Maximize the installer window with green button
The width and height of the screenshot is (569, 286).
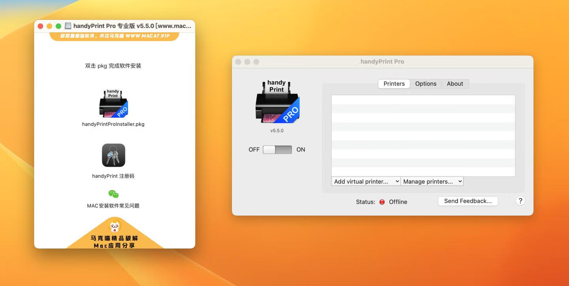pos(58,26)
